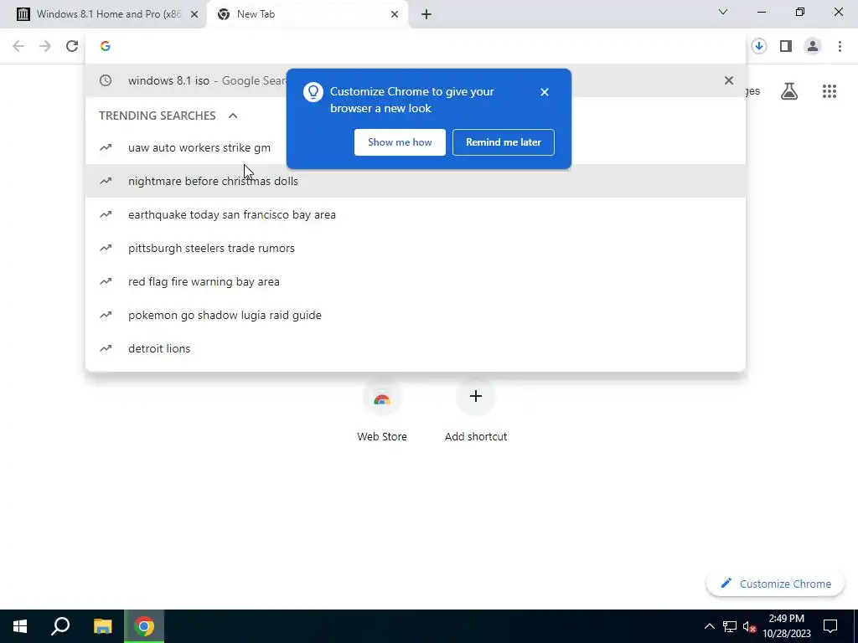The image size is (858, 643).
Task: Select pittsburgh steelers trade rumors
Action: [416, 248]
